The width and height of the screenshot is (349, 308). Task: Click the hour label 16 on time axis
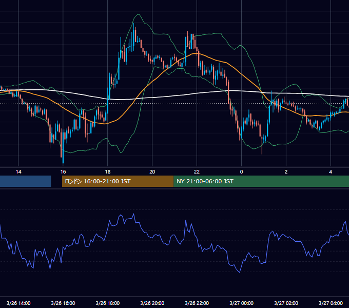click(x=63, y=172)
